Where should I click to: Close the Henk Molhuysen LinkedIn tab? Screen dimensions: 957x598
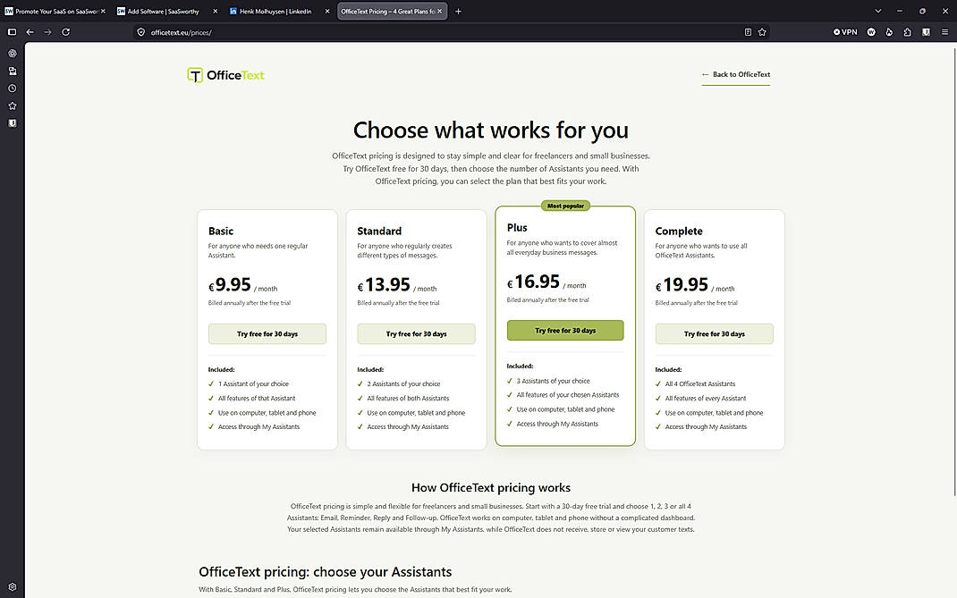pyautogui.click(x=327, y=11)
